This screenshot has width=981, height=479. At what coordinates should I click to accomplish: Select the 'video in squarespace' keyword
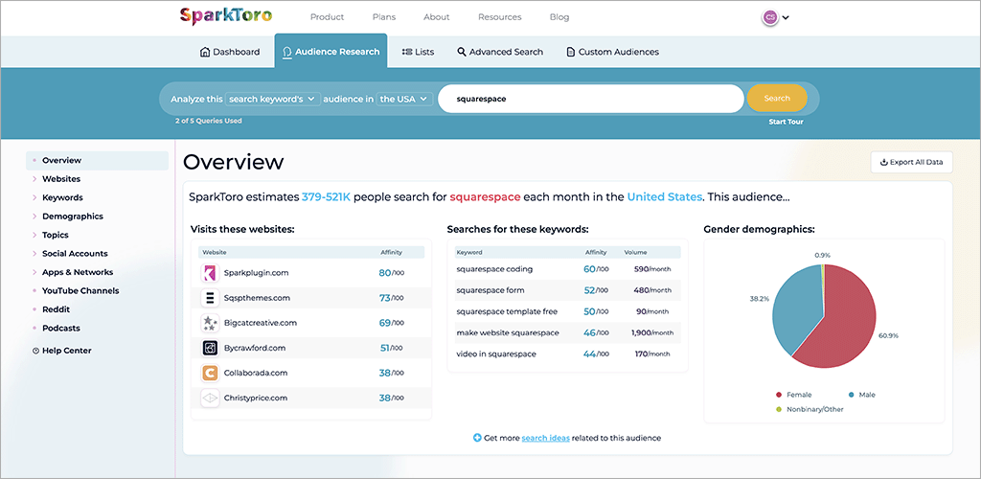tap(495, 354)
